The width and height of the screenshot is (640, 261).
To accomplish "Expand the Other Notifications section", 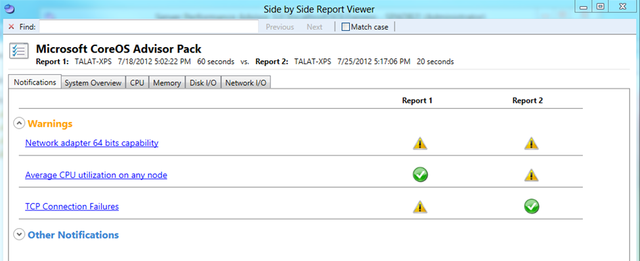I will pos(19,235).
